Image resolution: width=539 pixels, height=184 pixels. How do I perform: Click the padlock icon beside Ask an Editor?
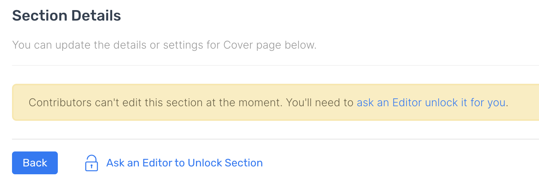pyautogui.click(x=92, y=163)
